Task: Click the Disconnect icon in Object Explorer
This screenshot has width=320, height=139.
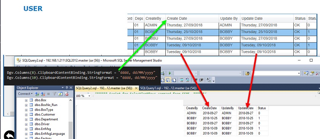Action: click(43, 94)
